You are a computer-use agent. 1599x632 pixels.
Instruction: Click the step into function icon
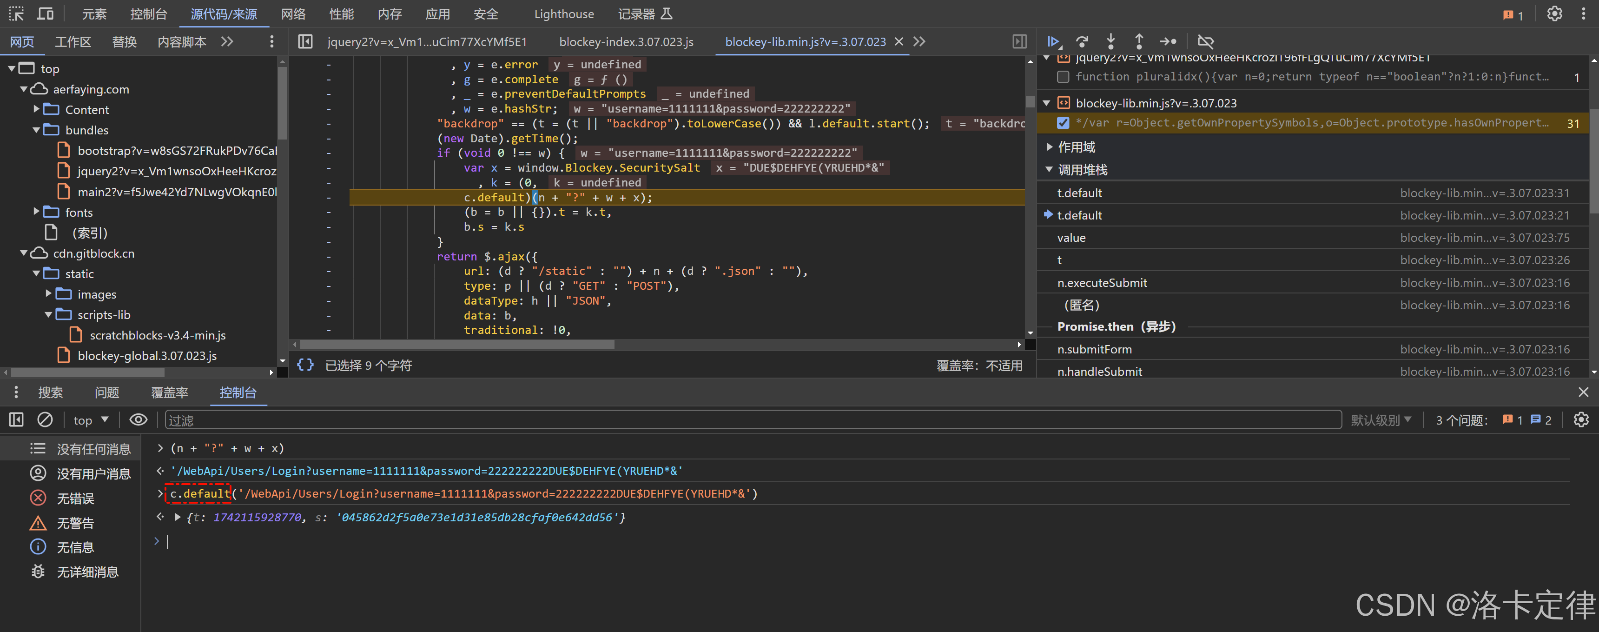point(1110,41)
